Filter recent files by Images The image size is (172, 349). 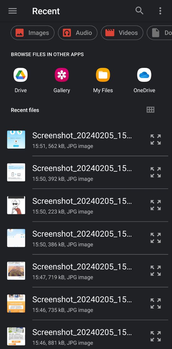point(32,33)
